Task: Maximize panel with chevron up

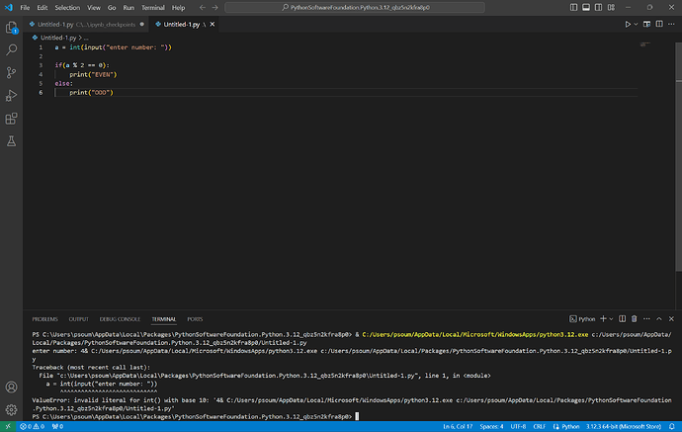Action: 659,319
